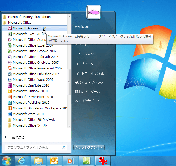Open デバイスとプリンター

(90, 83)
